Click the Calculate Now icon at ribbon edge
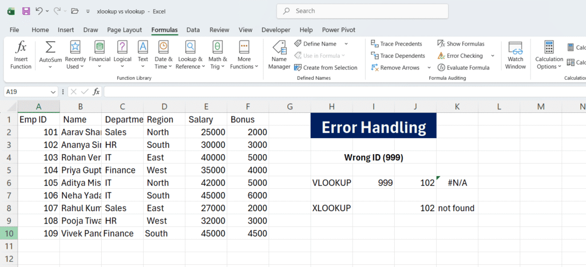Image resolution: width=586 pixels, height=267 pixels. [571, 47]
